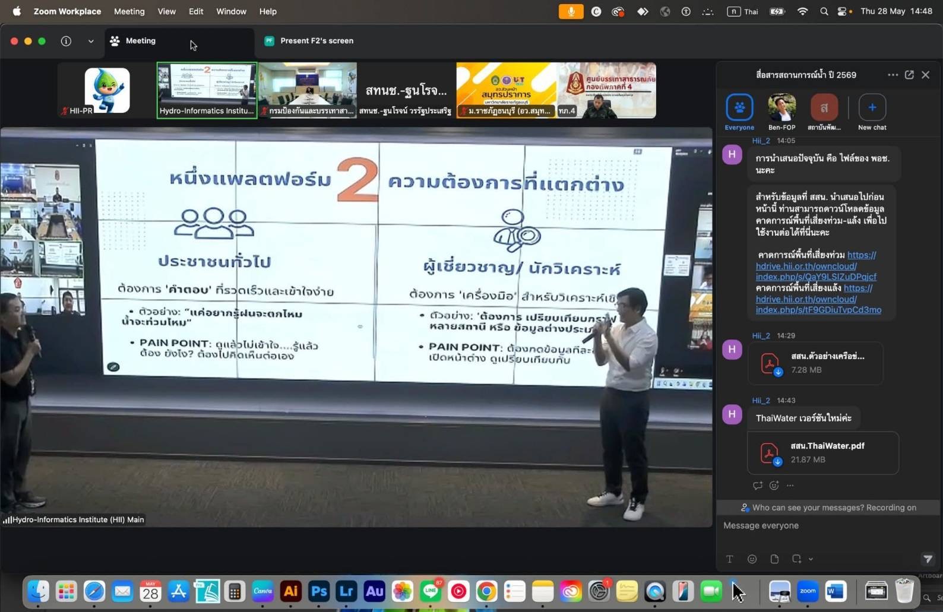Open the flood risk forecast hyperlink

pos(817,265)
